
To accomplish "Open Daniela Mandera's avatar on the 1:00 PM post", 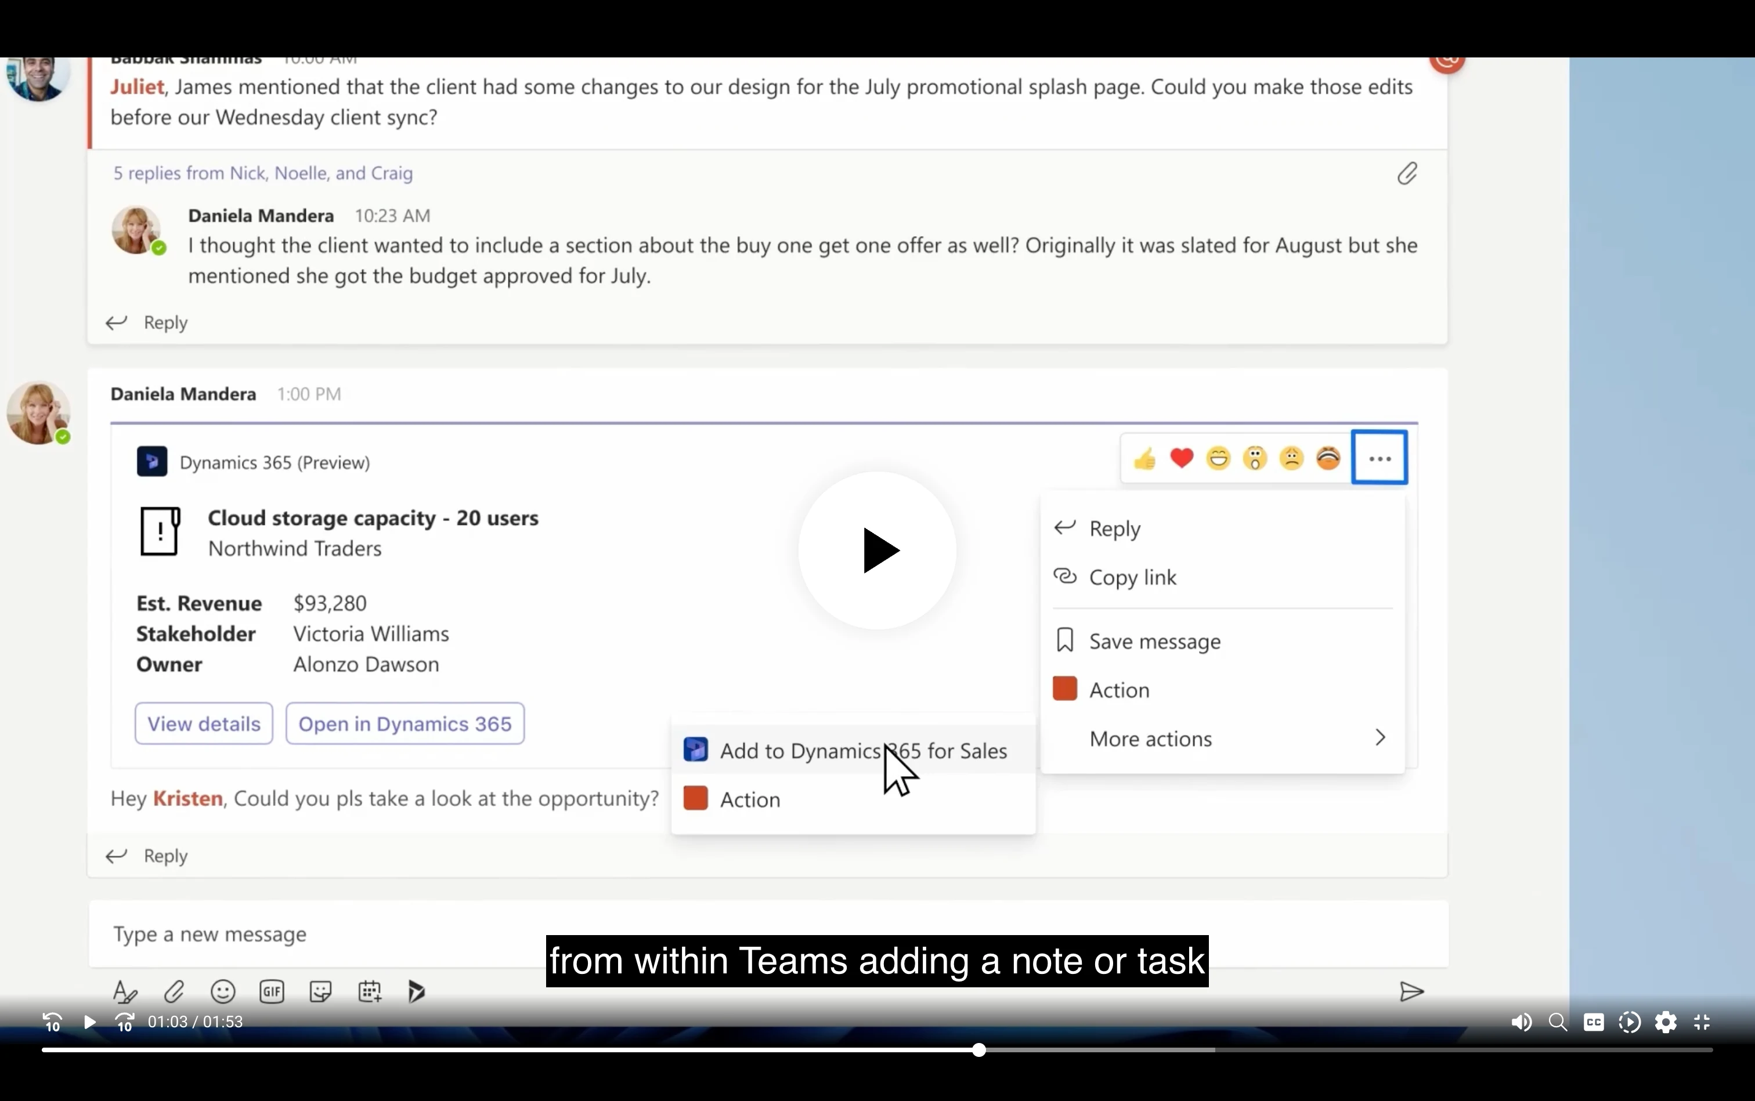I will pyautogui.click(x=39, y=412).
